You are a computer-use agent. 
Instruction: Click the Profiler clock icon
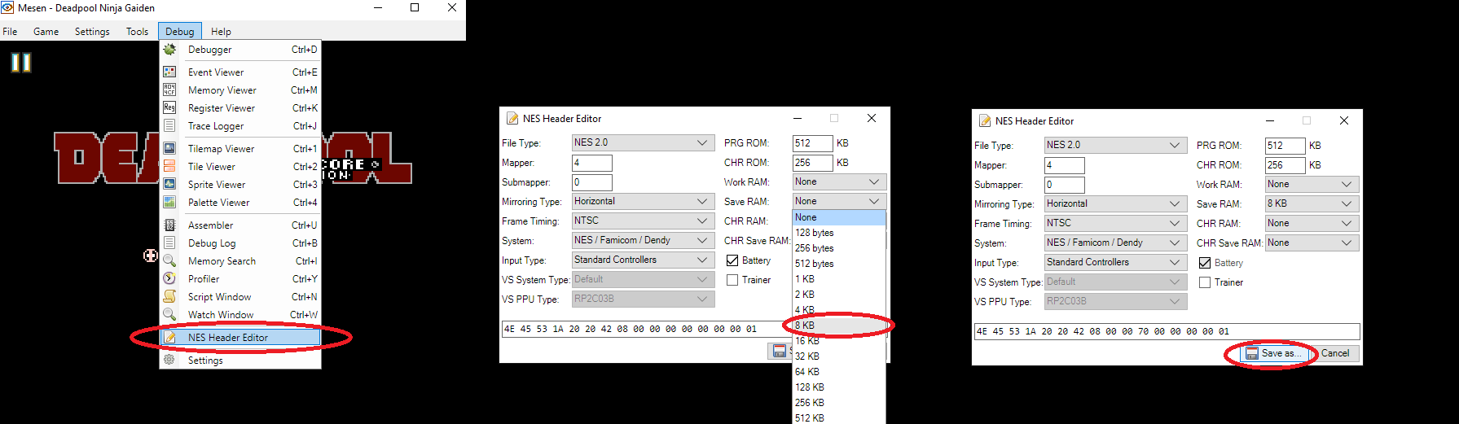pos(169,278)
